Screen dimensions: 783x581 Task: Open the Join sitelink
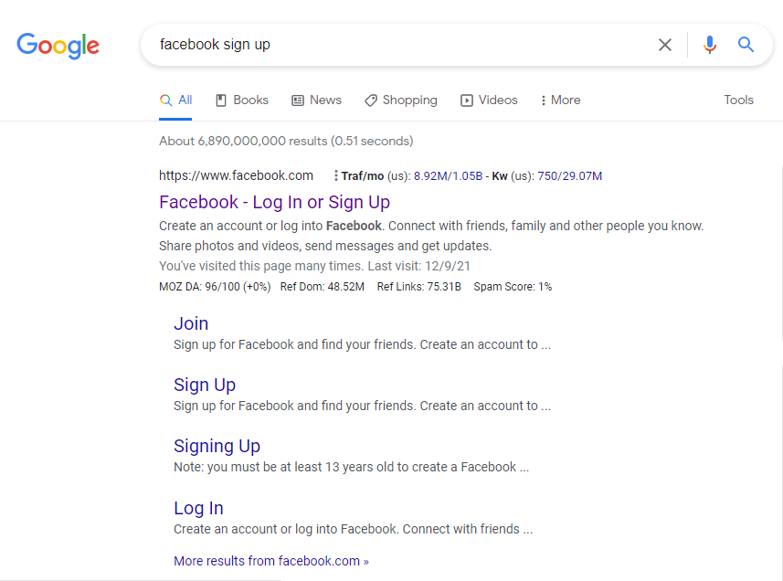(x=191, y=323)
